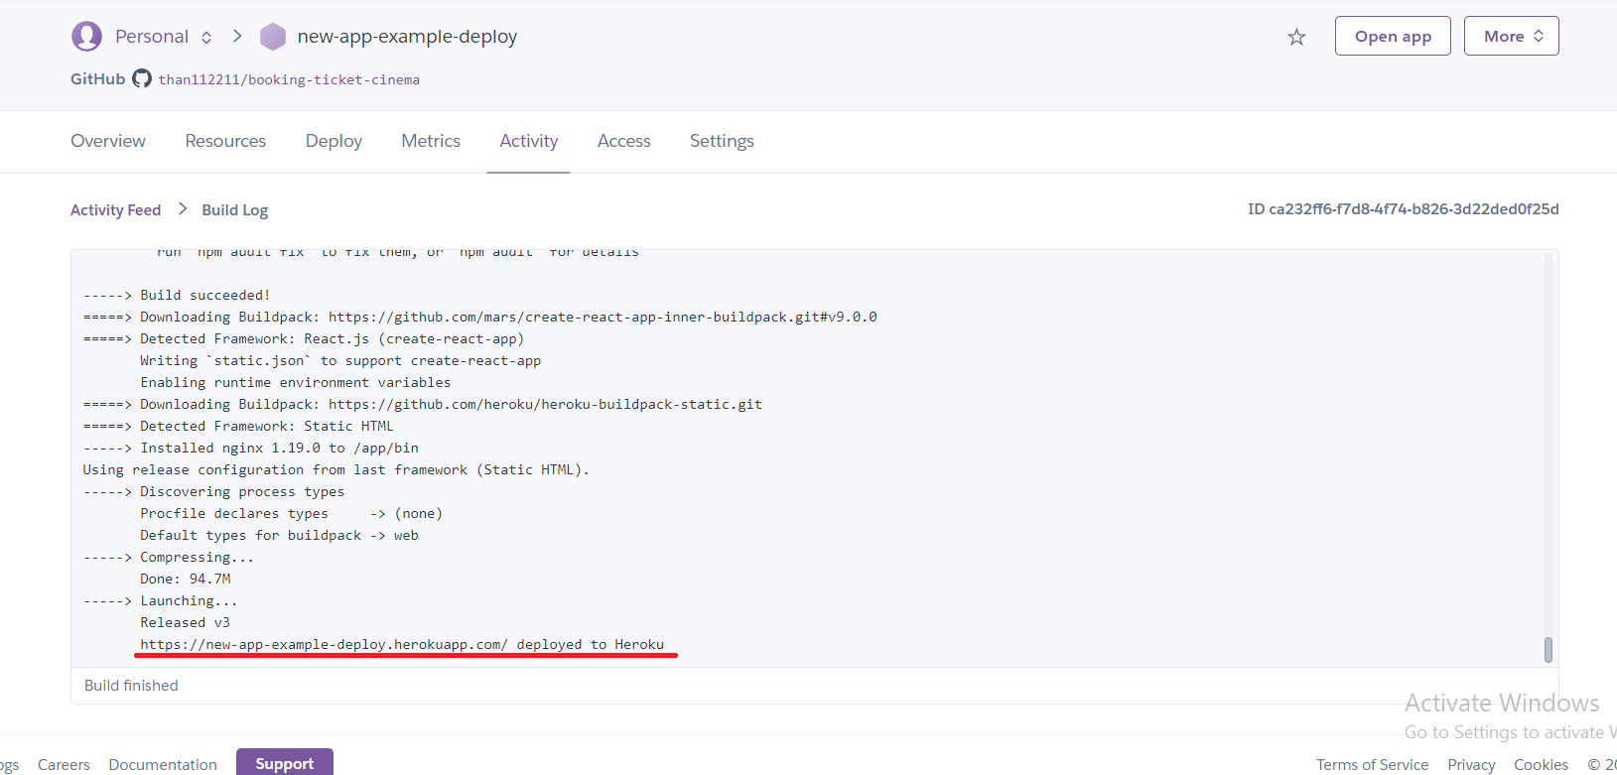Screen dimensions: 1617x775
Task: View the Metrics tab
Action: tap(431, 141)
